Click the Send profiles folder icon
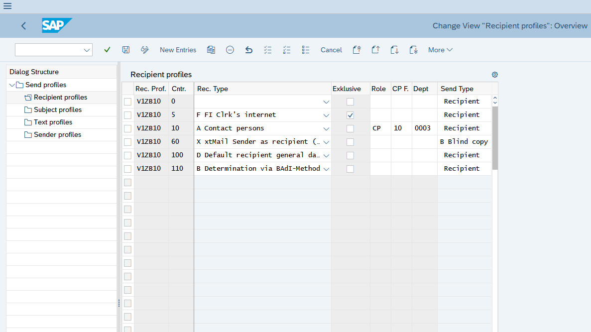Image resolution: width=591 pixels, height=332 pixels. tap(19, 85)
